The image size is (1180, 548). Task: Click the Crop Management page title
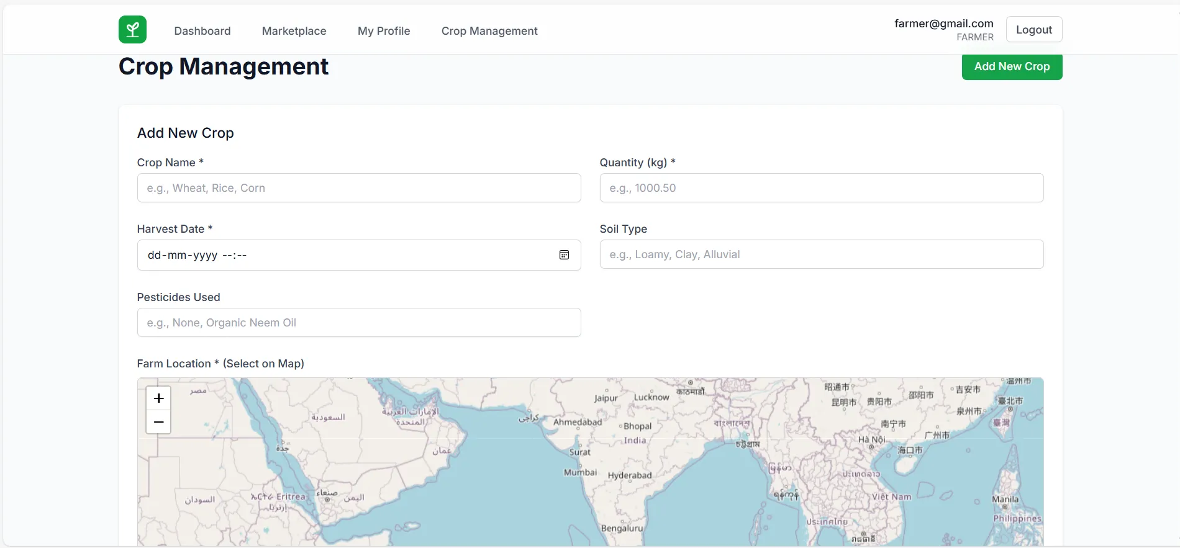[224, 66]
